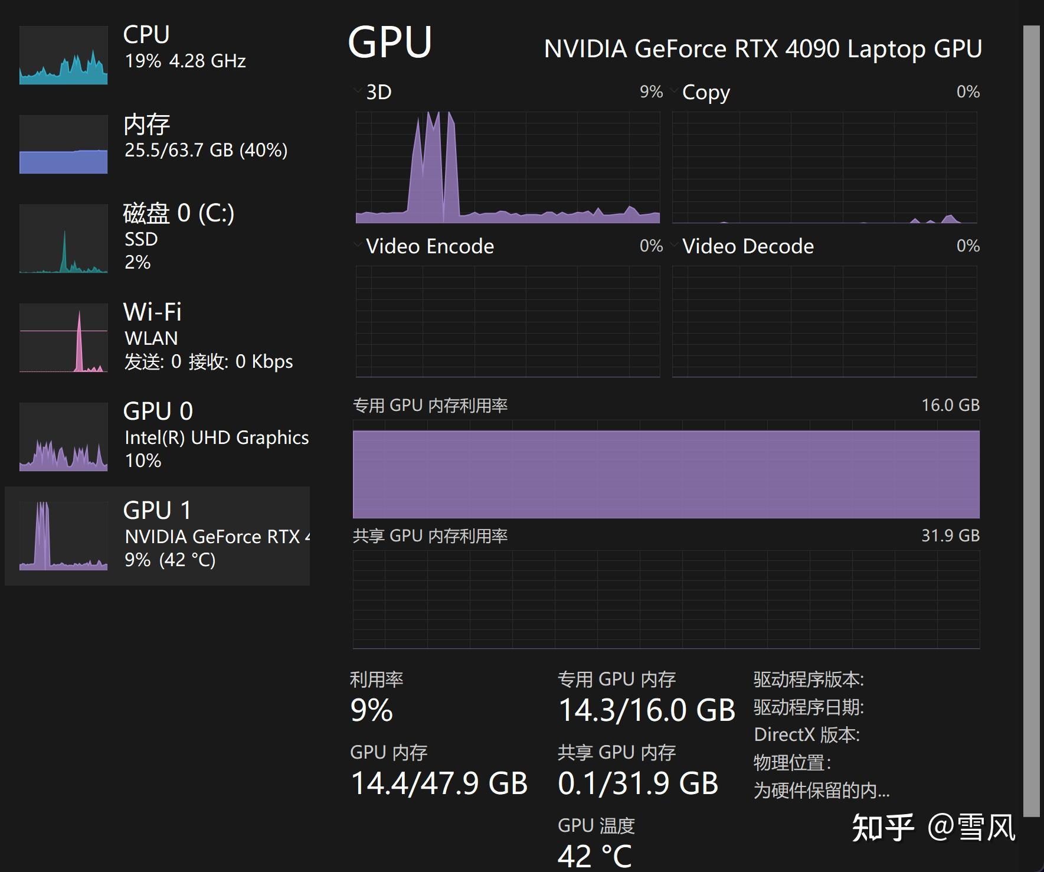Click the 内存 mini graph thumbnail

pyautogui.click(x=63, y=144)
